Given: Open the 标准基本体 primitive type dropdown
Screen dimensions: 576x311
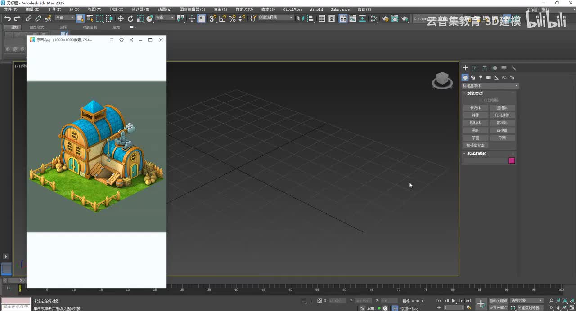Looking at the screenshot, I should pos(490,86).
